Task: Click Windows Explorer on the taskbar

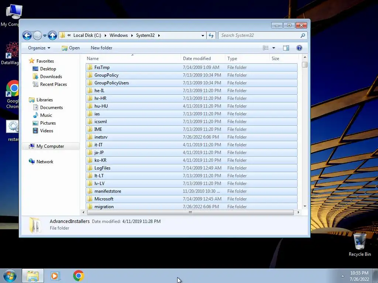Action: 33,276
